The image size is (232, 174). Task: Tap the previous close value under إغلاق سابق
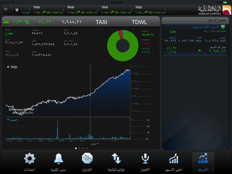[71, 44]
